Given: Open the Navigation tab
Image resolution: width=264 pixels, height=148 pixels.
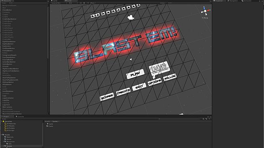Looking at the screenshot, I should click(x=233, y=1).
